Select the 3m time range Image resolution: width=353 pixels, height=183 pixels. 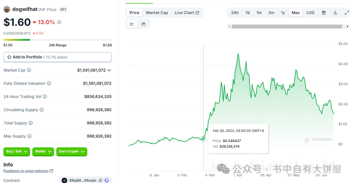(x=271, y=13)
